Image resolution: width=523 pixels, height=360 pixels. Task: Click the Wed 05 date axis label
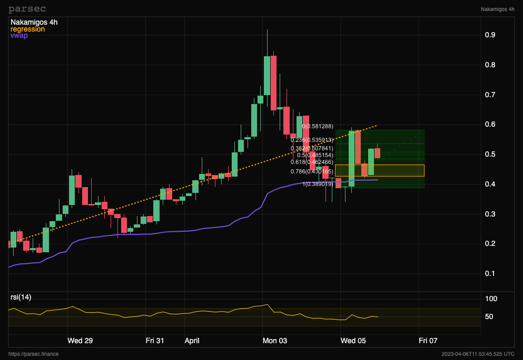[x=353, y=341]
